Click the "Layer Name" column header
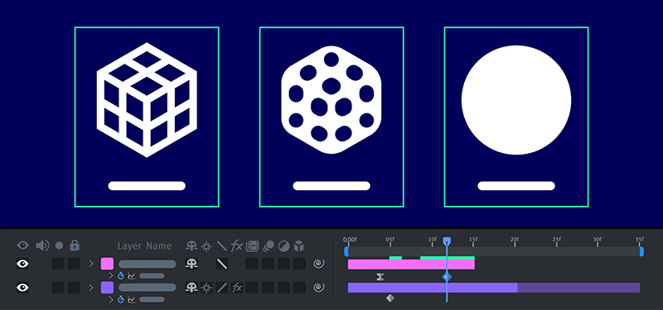Viewport: 663px width, 310px height. pos(144,246)
